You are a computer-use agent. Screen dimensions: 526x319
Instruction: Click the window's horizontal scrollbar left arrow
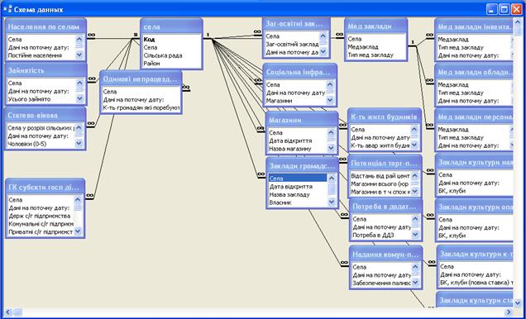8,312
